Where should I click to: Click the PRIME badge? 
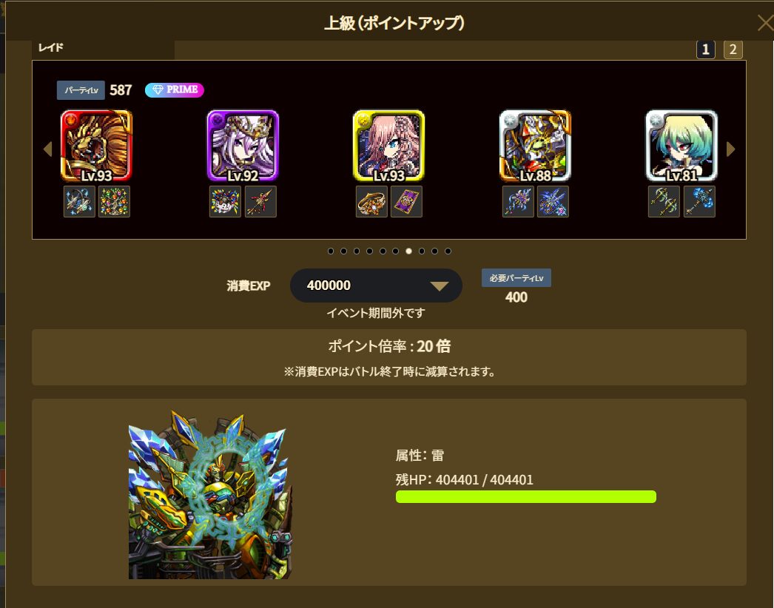pyautogui.click(x=174, y=89)
